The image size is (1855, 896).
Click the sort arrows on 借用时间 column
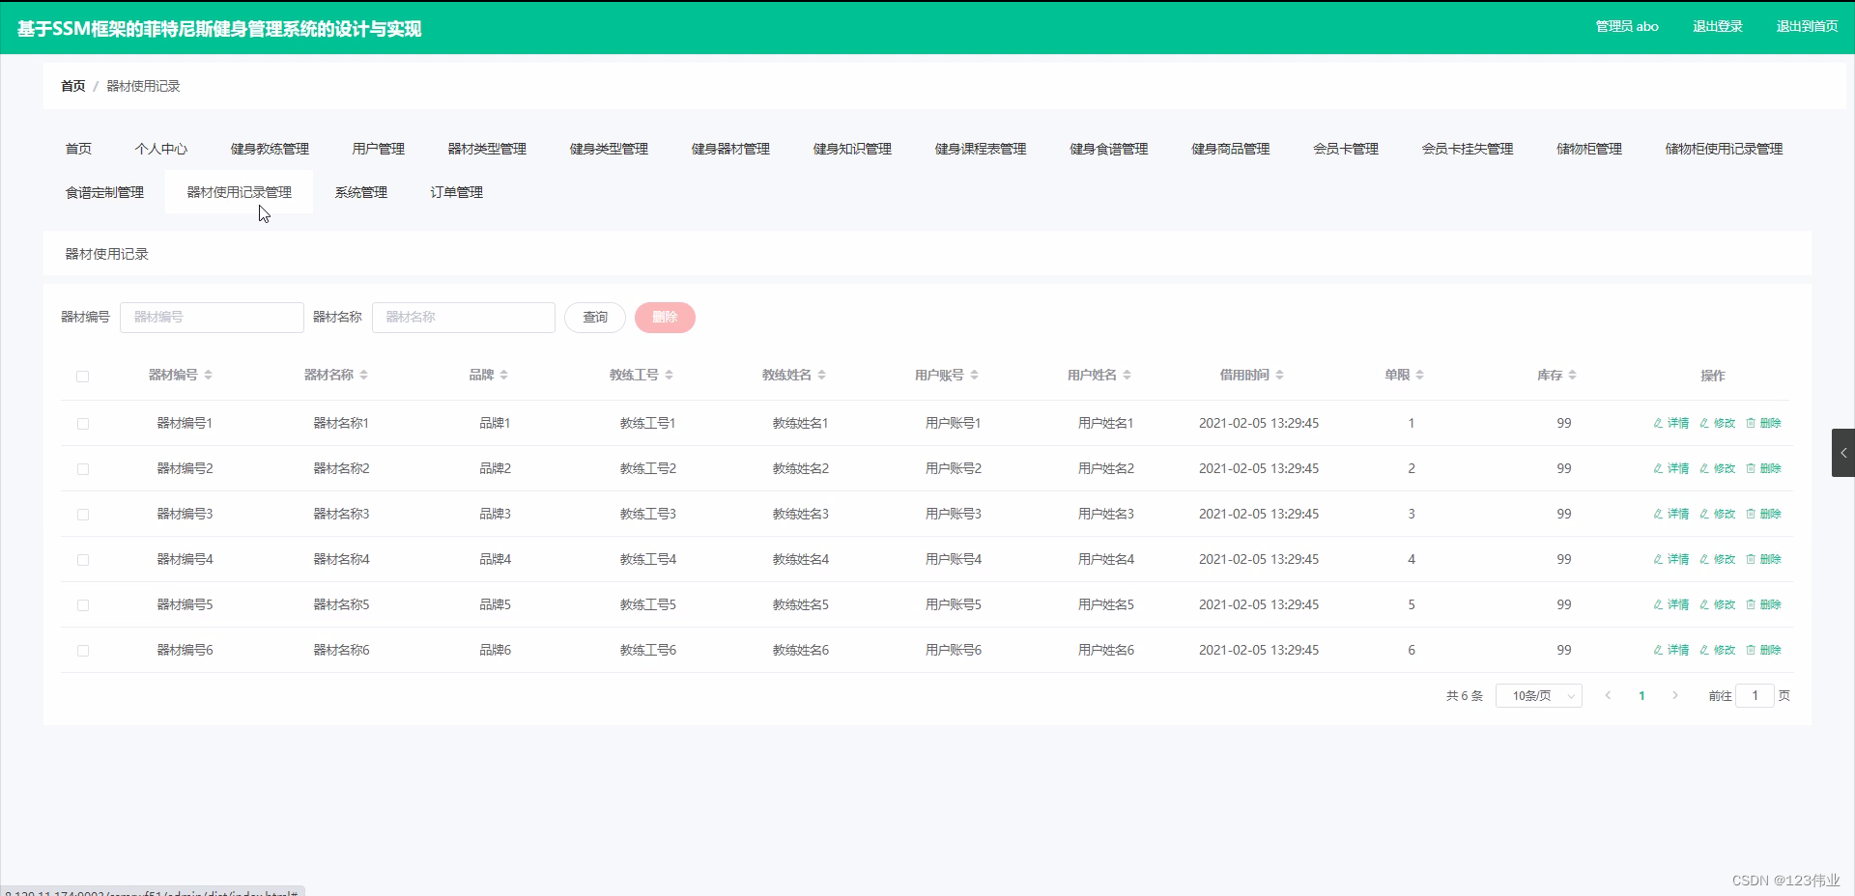pyautogui.click(x=1281, y=375)
